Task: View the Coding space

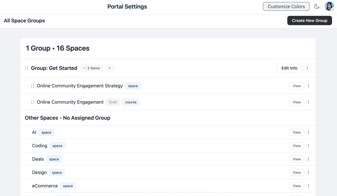Action: pyautogui.click(x=297, y=146)
